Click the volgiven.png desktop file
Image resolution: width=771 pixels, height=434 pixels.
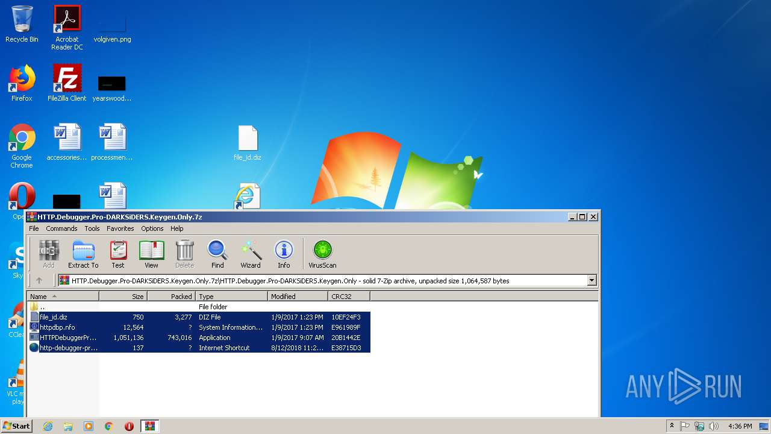[x=112, y=28]
